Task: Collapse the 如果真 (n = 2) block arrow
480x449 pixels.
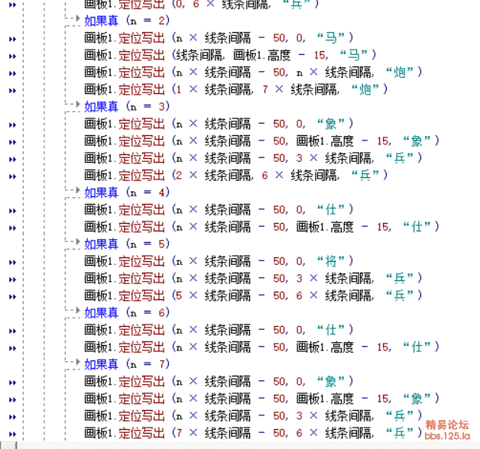Action: click(78, 18)
